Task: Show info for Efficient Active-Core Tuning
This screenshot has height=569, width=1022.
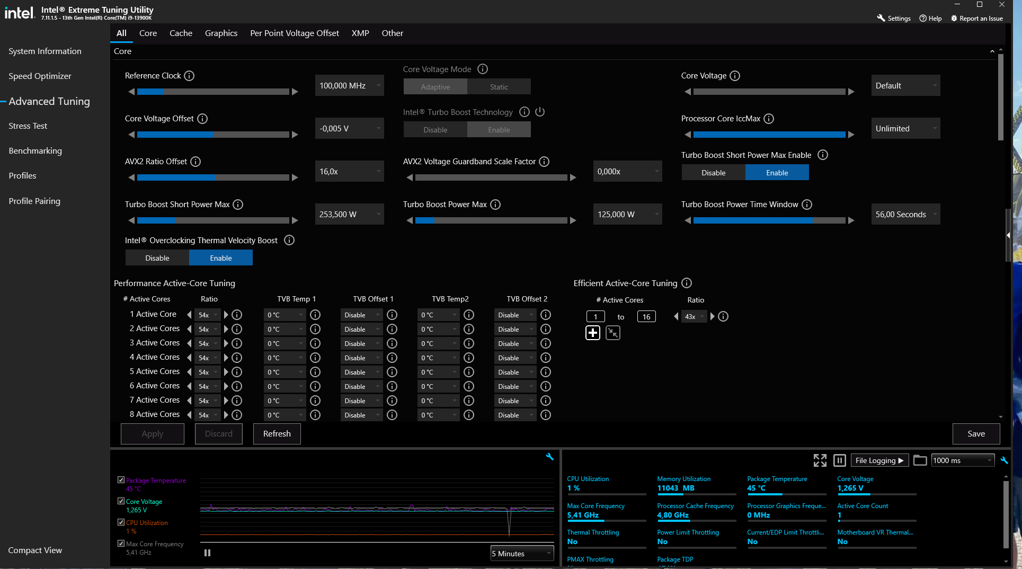Action: pos(687,283)
